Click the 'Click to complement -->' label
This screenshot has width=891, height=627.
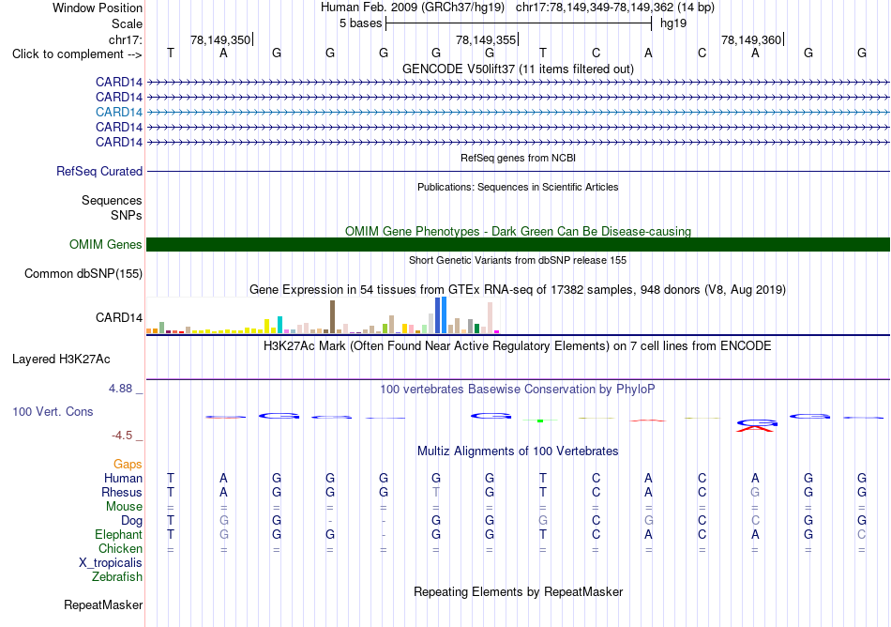coord(77,54)
